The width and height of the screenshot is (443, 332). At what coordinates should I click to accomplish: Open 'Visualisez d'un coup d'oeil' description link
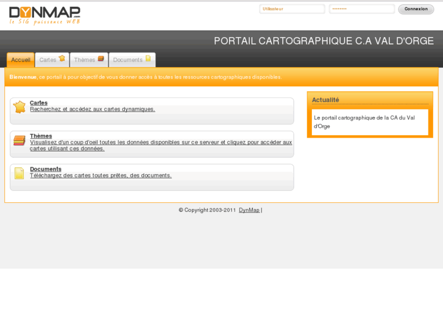tap(161, 145)
